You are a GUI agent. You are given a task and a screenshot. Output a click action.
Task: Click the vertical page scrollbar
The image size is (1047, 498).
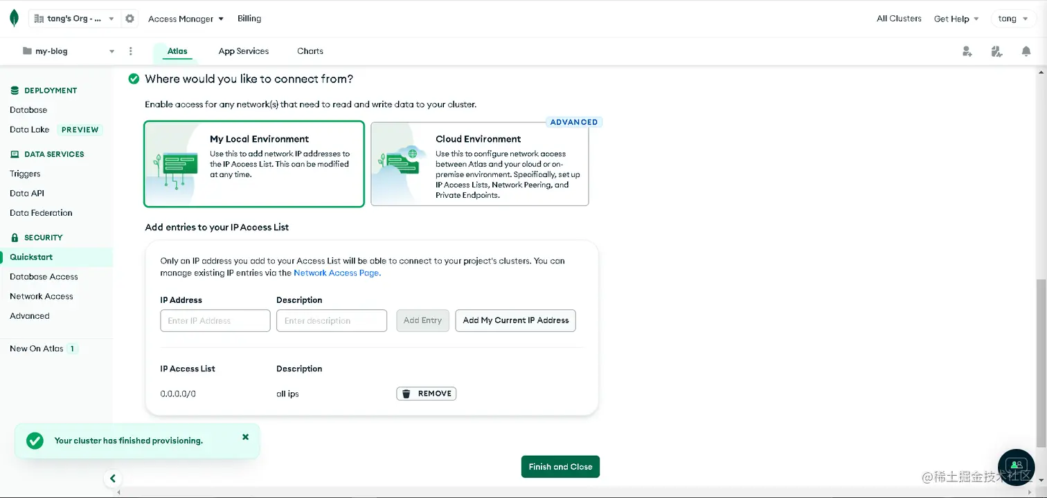(1041, 363)
